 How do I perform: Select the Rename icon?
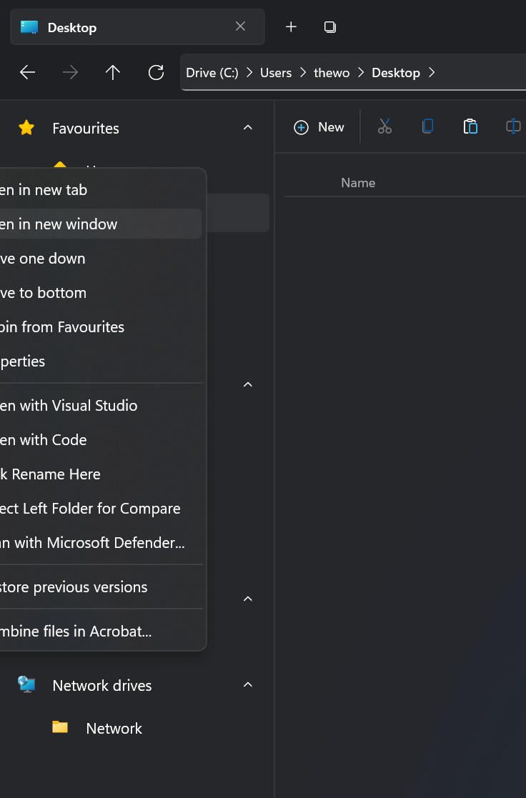tap(512, 126)
